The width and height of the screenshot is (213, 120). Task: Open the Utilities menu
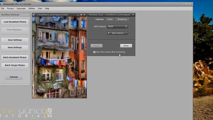[32, 8]
